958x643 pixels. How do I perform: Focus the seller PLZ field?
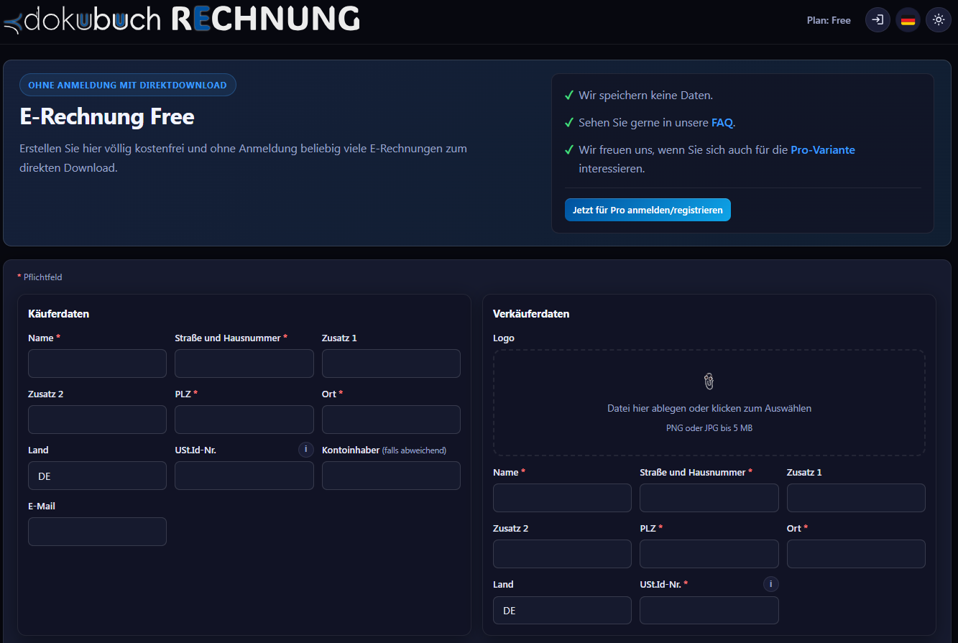(709, 554)
